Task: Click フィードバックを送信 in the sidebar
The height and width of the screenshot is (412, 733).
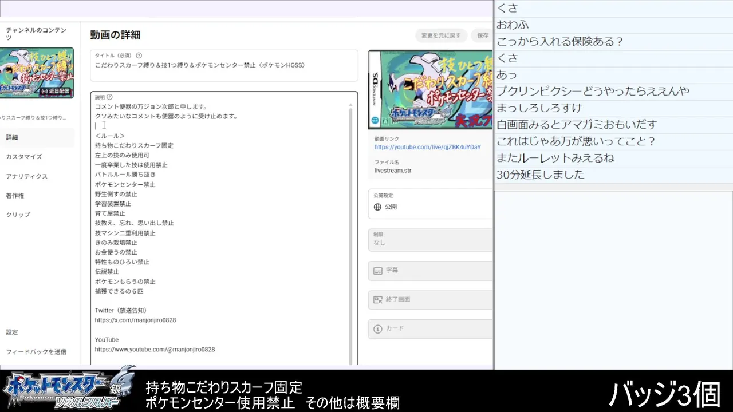Action: [x=37, y=351]
